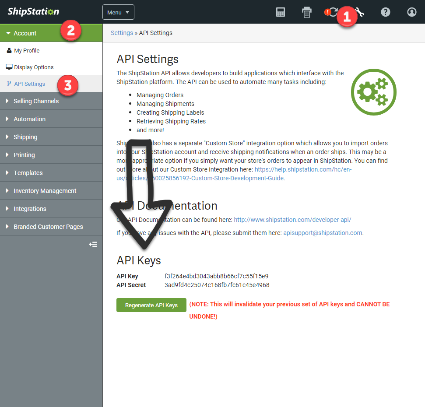Click the refresh icon with red alert badge
Screen dimensions: 425x407
point(334,12)
